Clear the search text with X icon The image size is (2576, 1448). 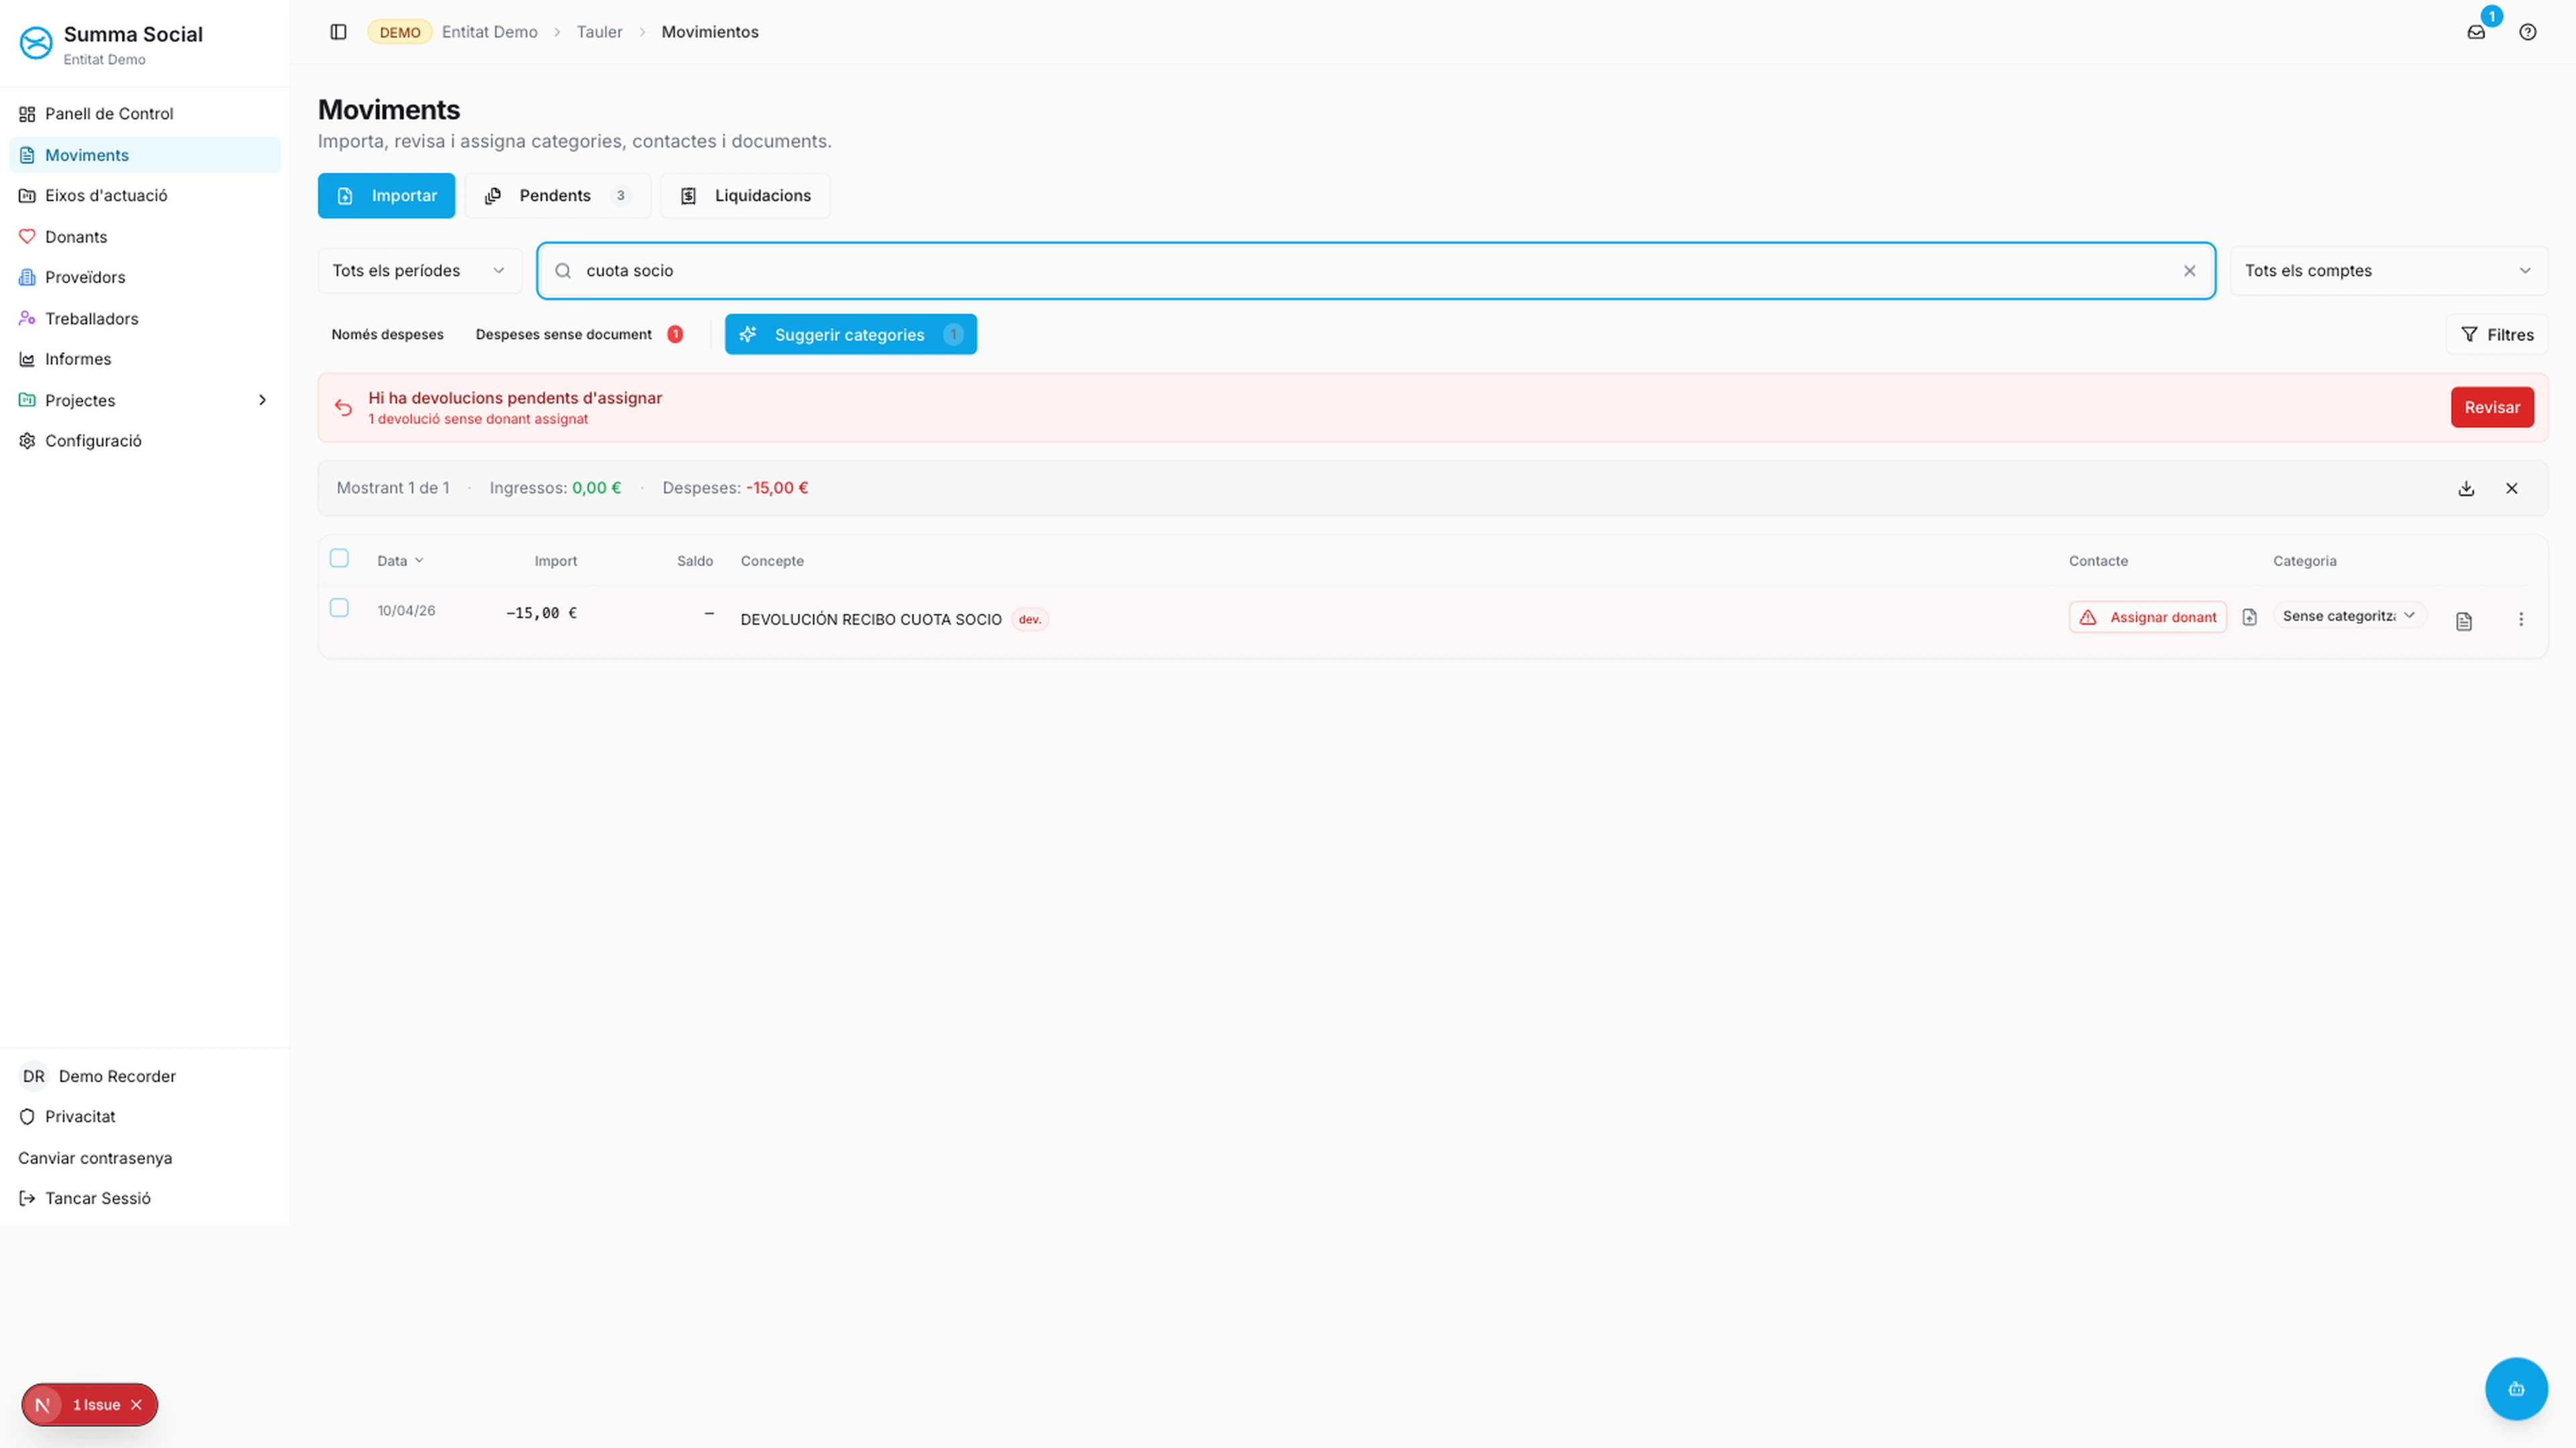pyautogui.click(x=2190, y=271)
